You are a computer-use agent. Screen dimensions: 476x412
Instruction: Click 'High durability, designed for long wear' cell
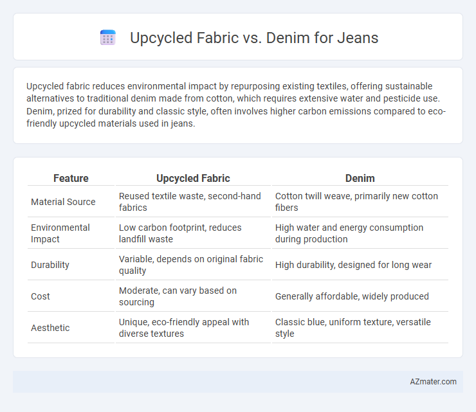[360, 265]
